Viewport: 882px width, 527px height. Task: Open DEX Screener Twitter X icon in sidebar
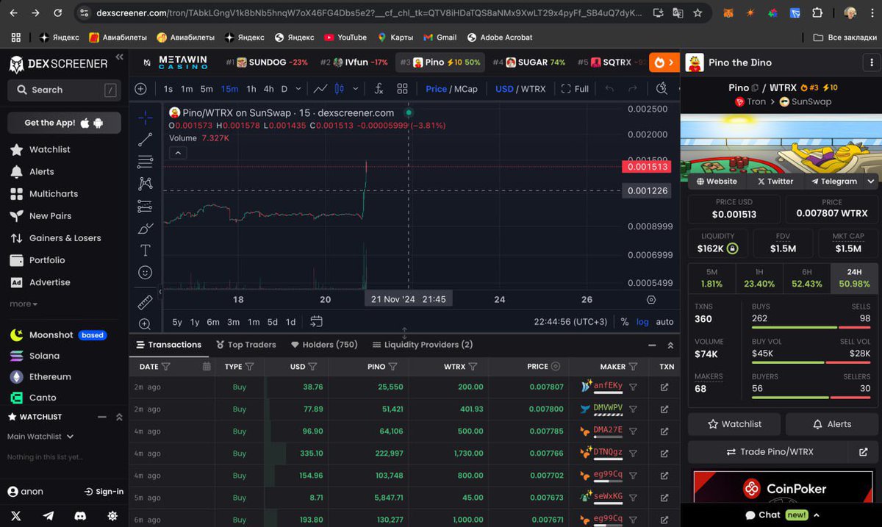(16, 516)
